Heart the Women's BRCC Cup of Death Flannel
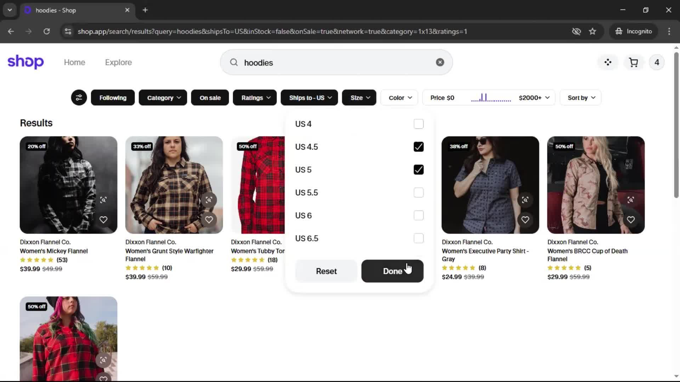The height and width of the screenshot is (382, 680). [630, 220]
